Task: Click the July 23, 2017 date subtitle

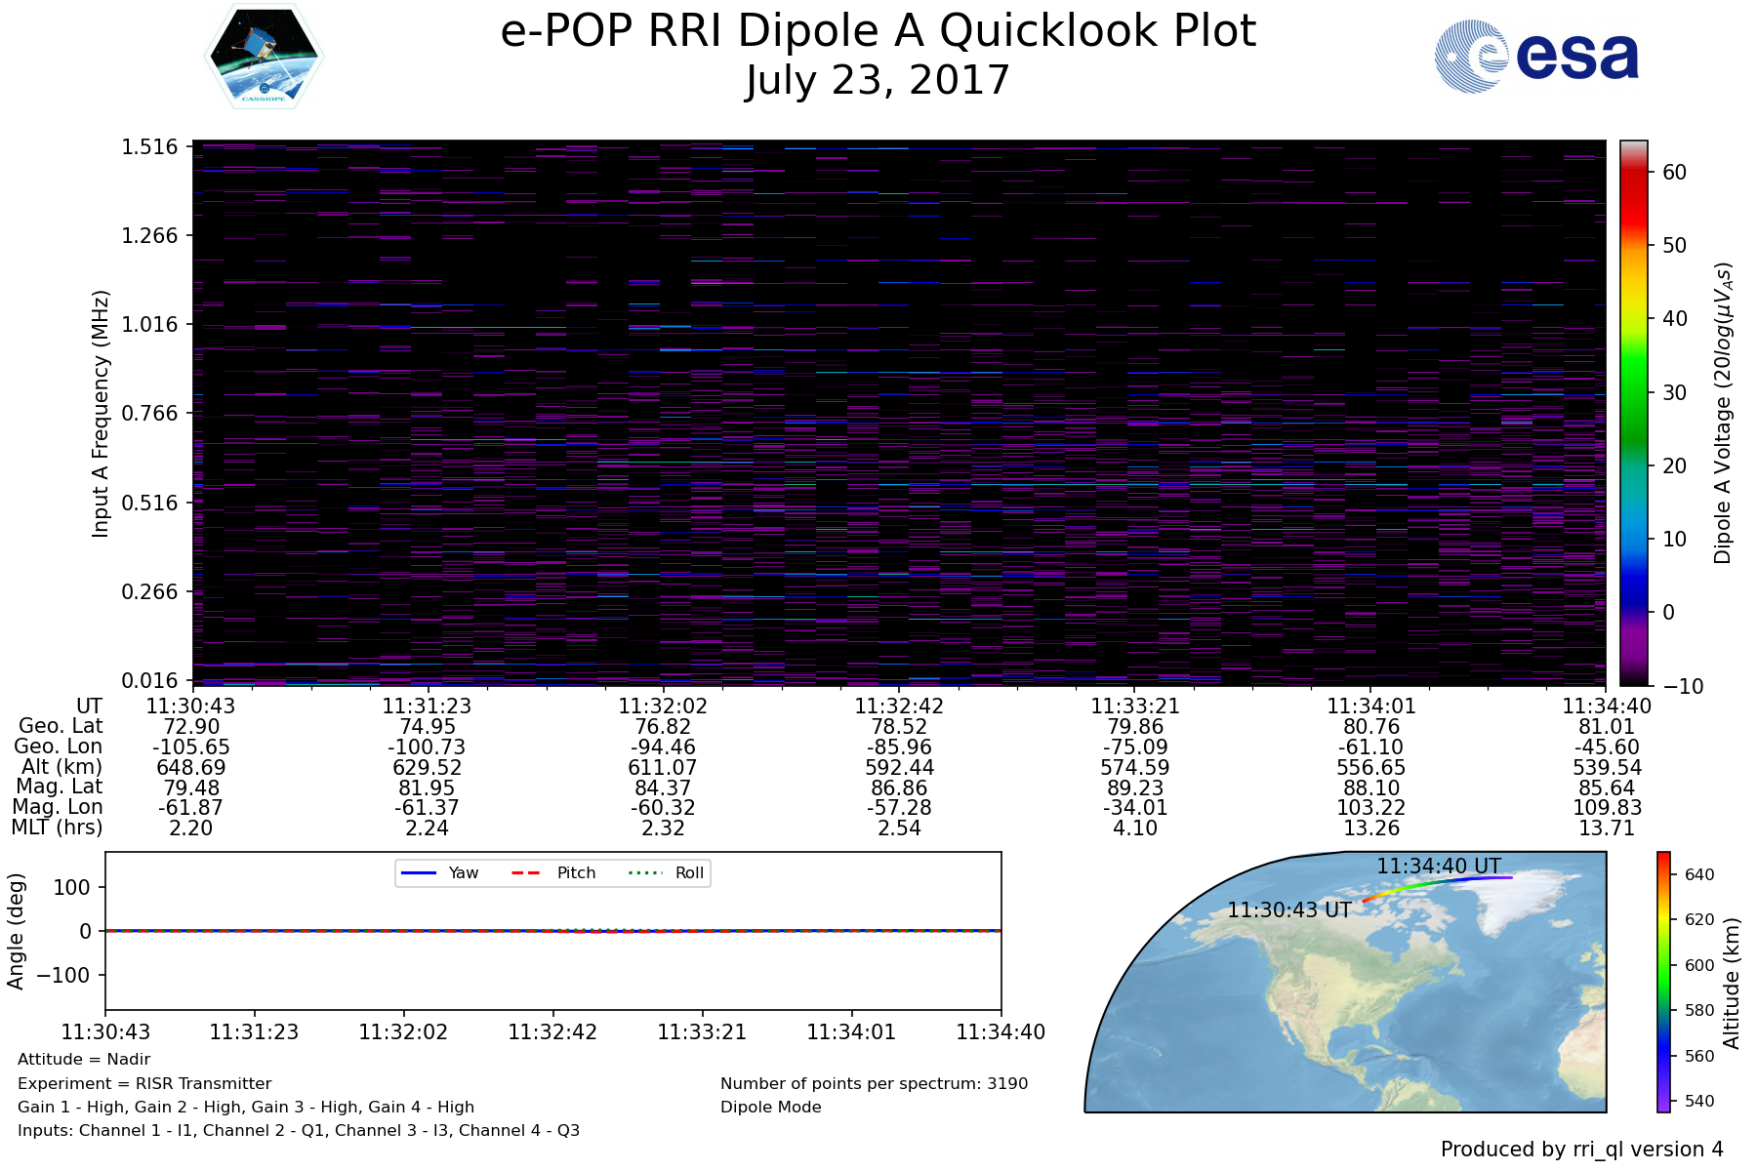Action: coord(877,80)
